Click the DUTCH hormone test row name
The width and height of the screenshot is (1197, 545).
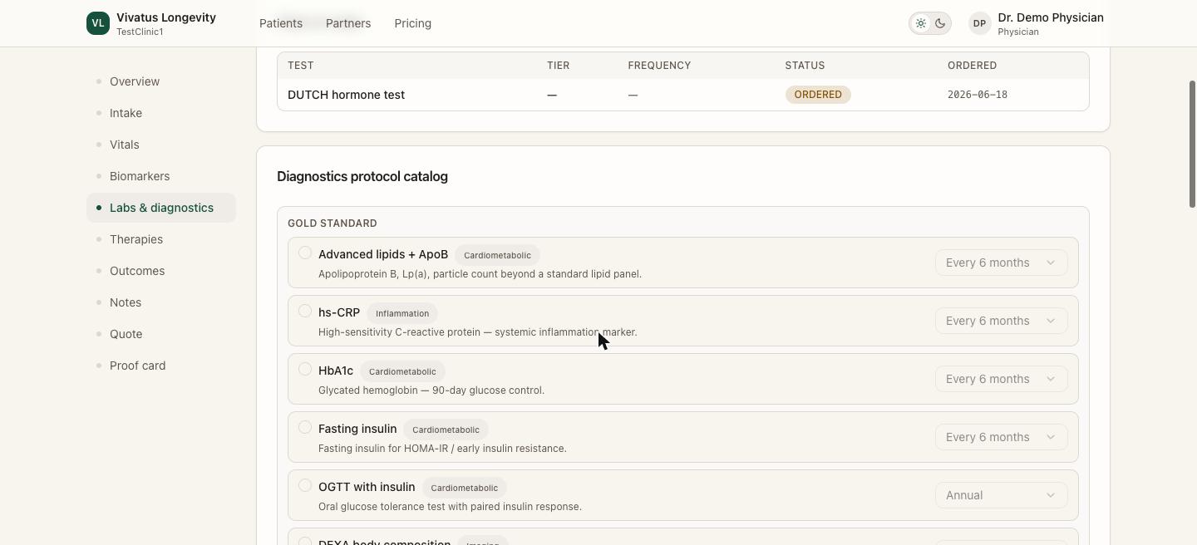coord(346,95)
